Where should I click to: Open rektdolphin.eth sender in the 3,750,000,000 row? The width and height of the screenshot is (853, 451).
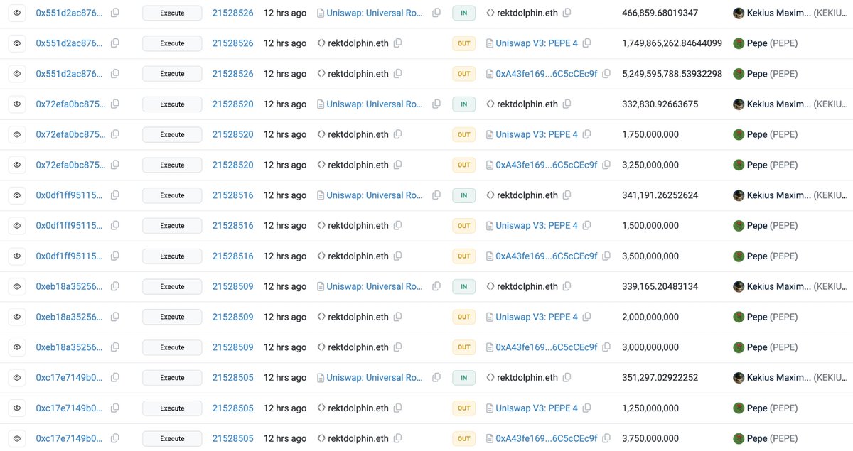[x=358, y=438]
